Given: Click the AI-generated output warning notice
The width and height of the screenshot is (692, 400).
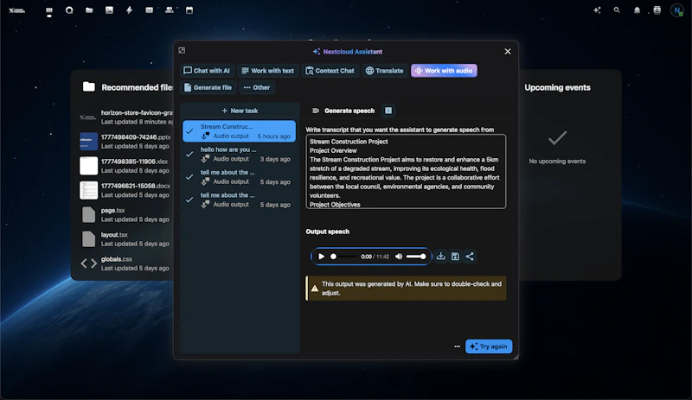Looking at the screenshot, I should tap(406, 289).
